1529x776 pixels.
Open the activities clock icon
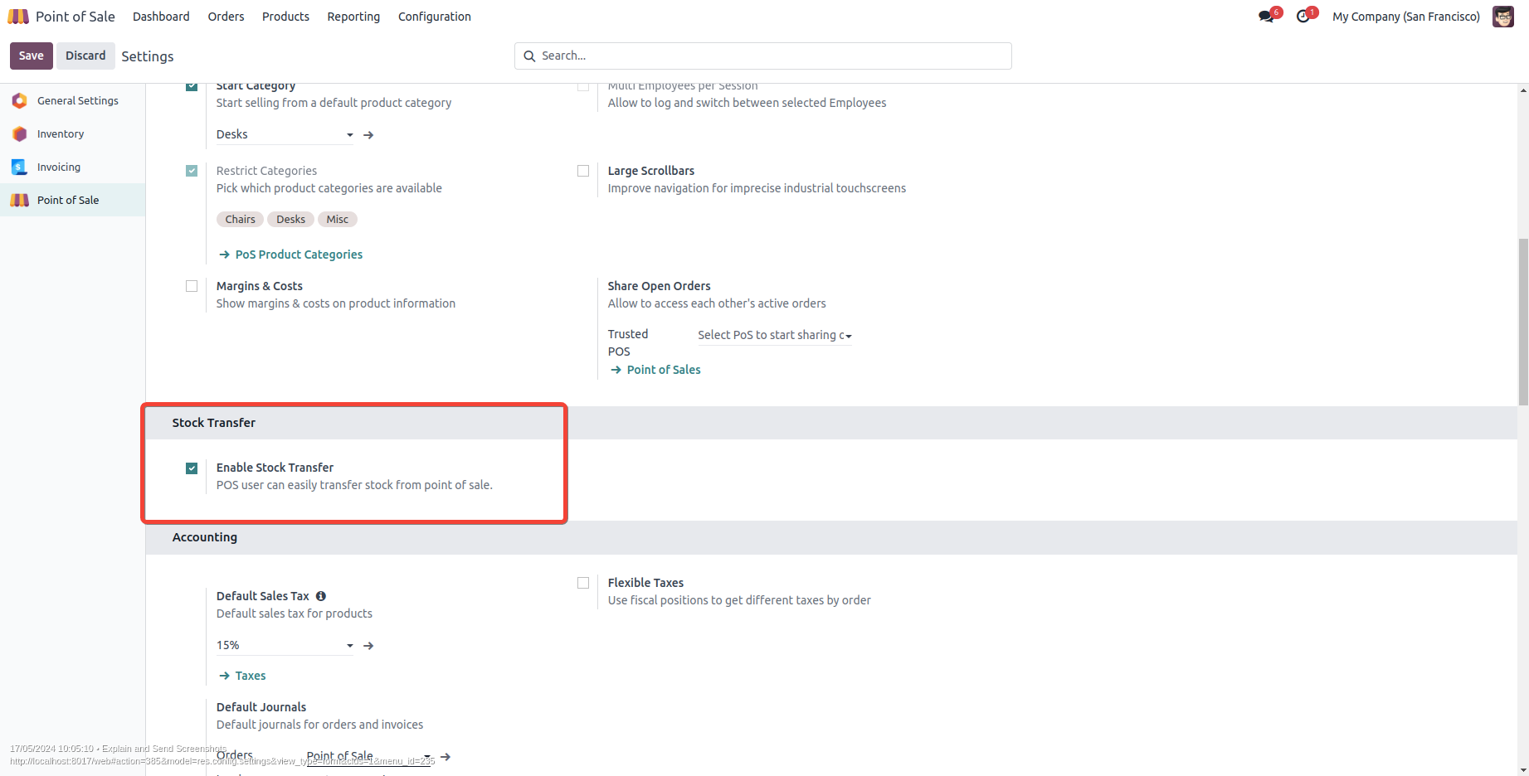(x=1303, y=17)
